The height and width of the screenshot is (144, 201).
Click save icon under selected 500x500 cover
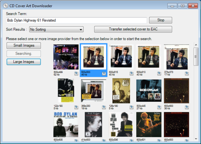104,73
